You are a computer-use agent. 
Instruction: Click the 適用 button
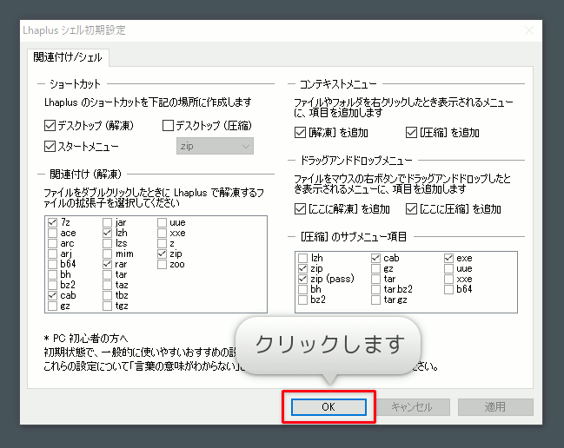tap(494, 406)
